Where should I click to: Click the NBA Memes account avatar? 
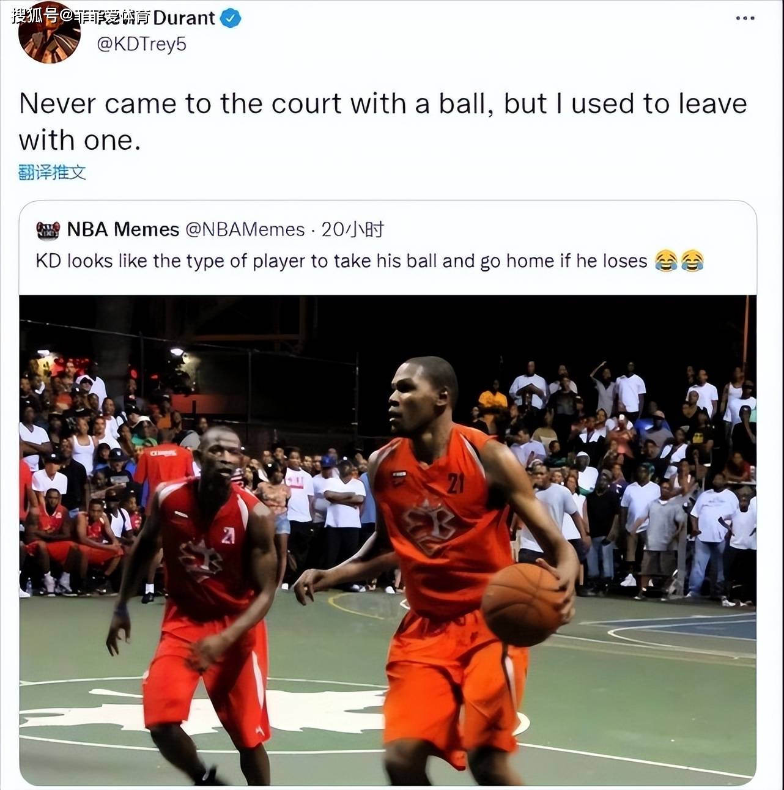click(x=48, y=230)
